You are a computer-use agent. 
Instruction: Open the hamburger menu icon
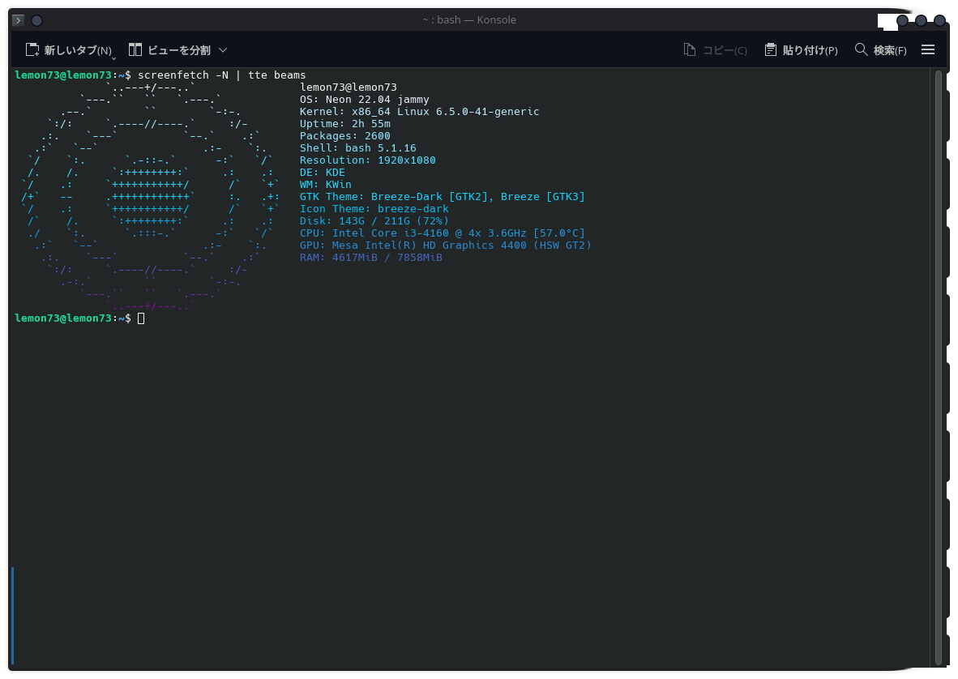(x=928, y=49)
